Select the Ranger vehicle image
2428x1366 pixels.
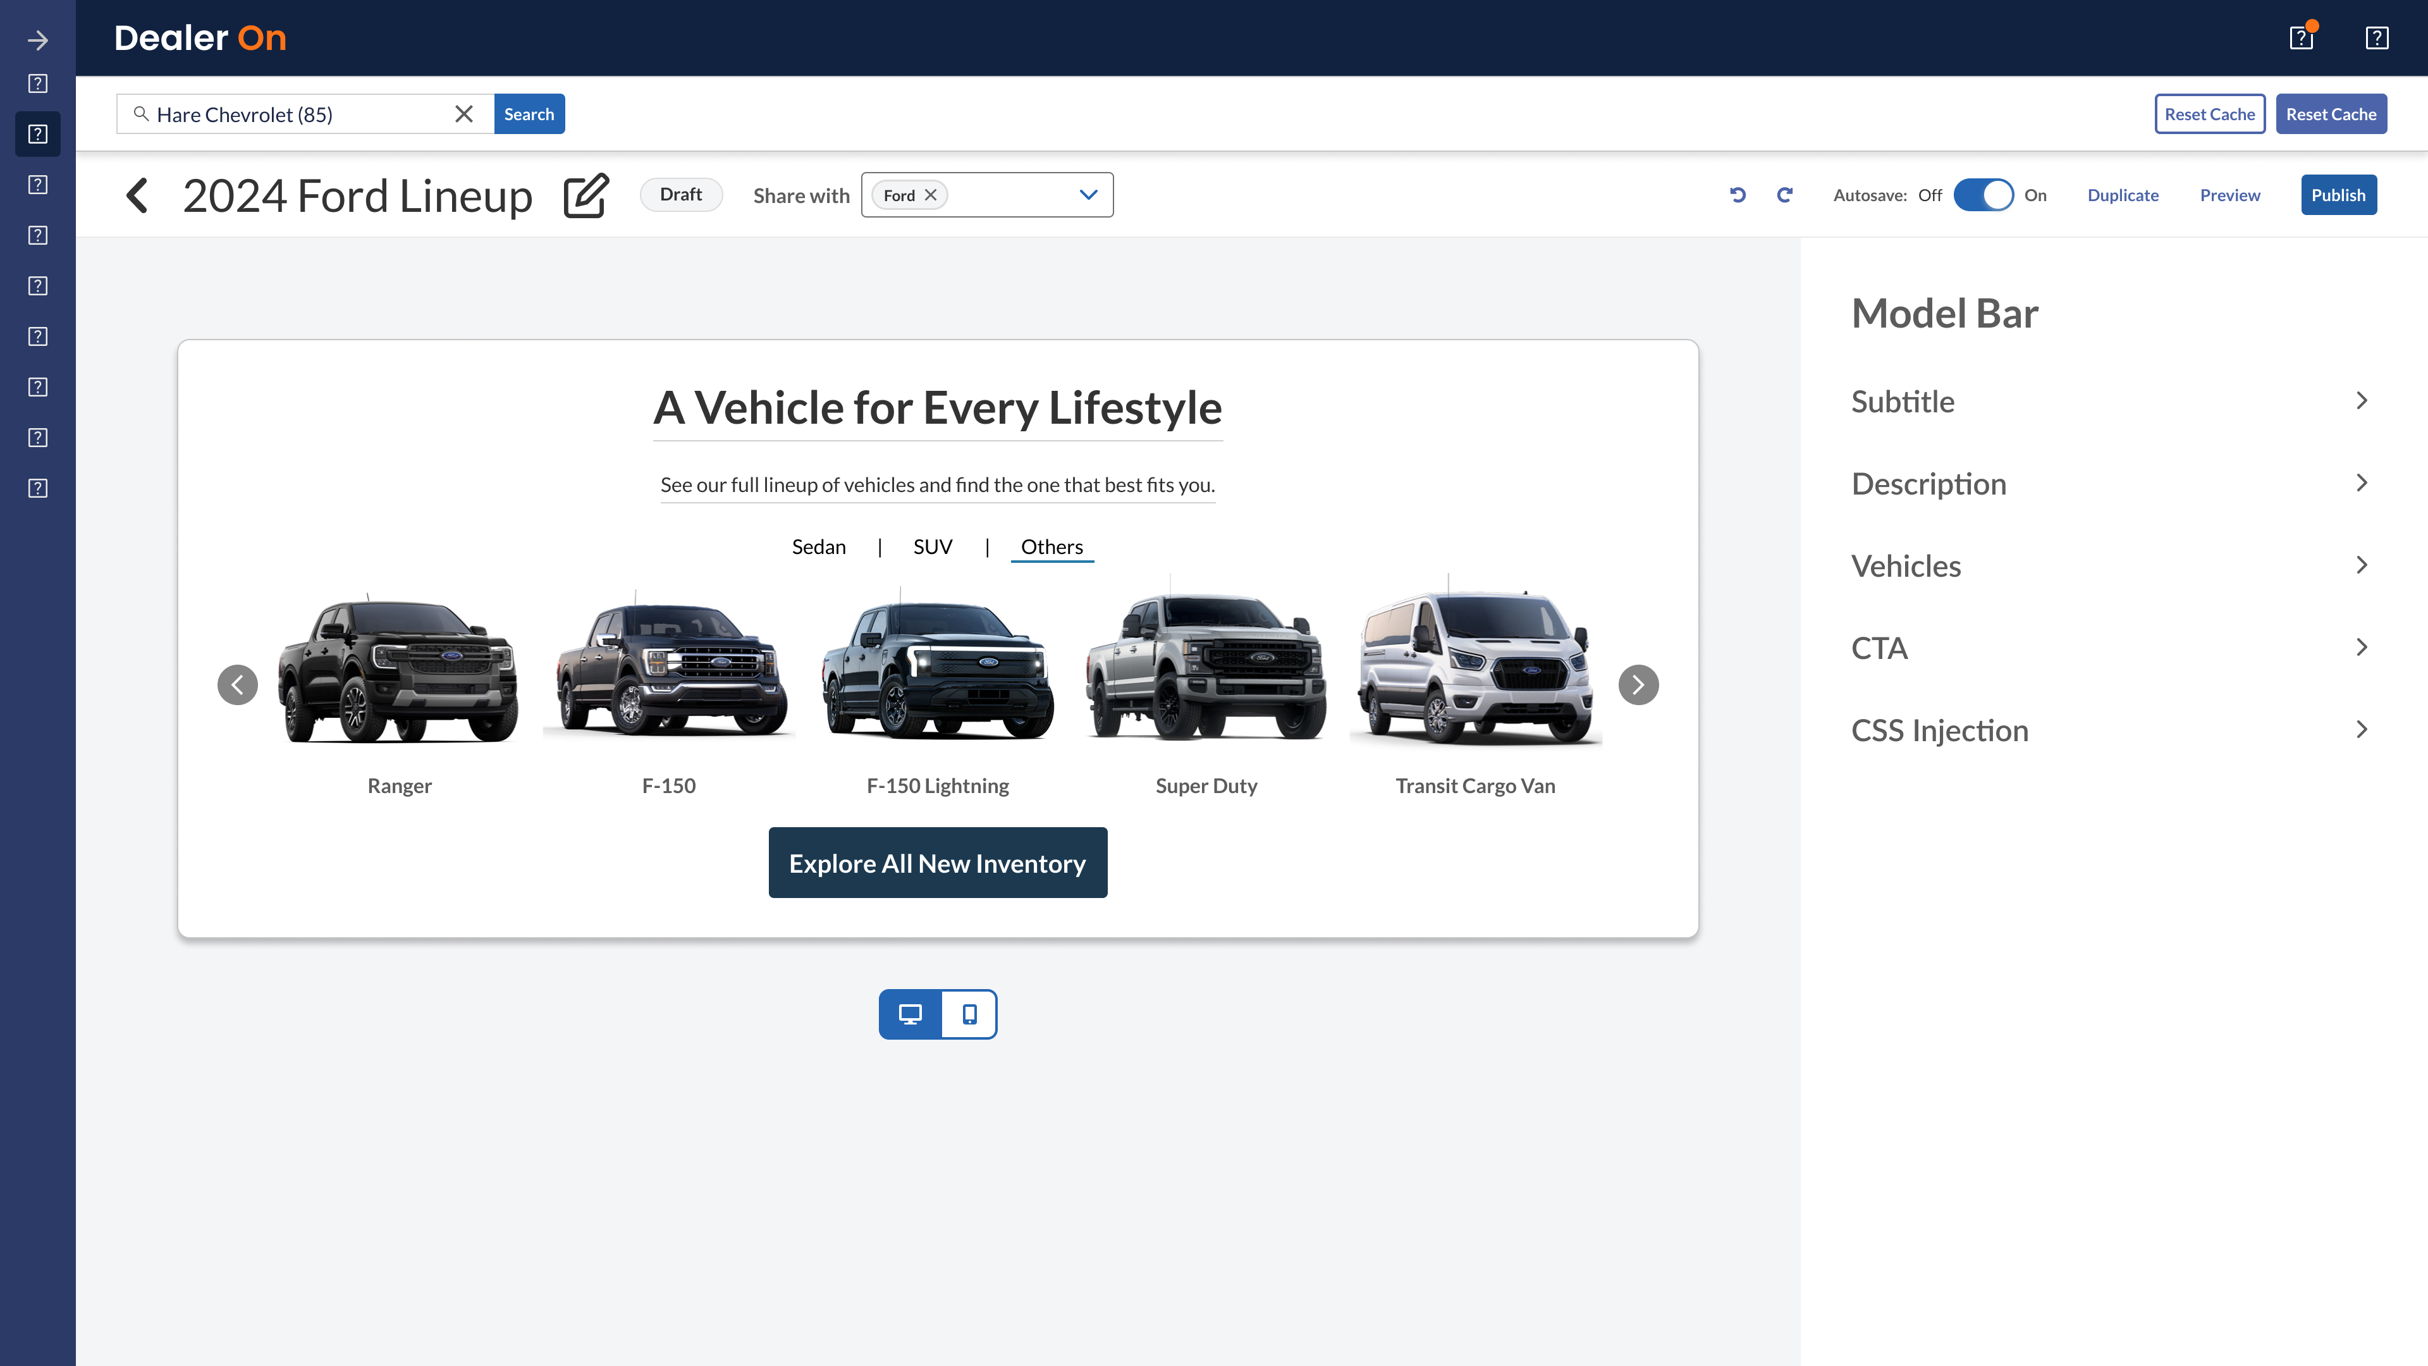pos(400,669)
